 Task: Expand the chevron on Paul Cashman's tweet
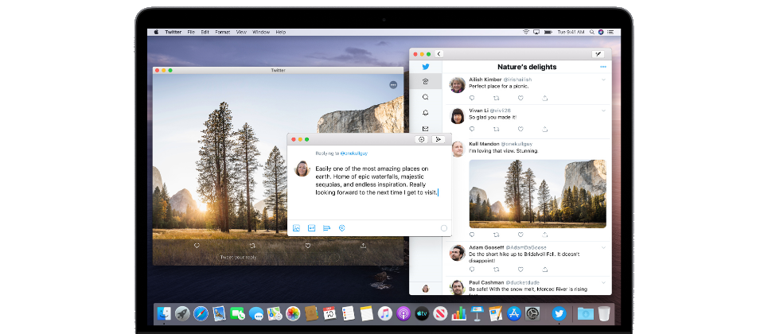click(x=604, y=282)
